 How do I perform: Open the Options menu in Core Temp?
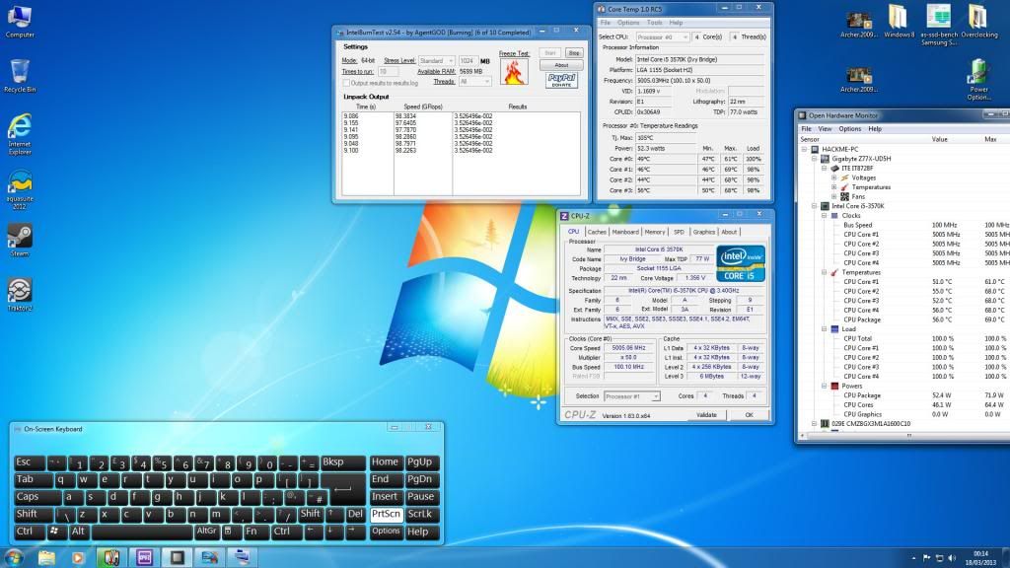tap(628, 23)
